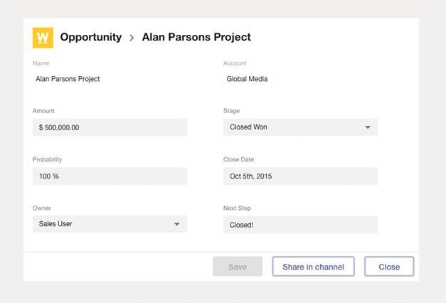Select the Sales User owner combo box
The width and height of the screenshot is (446, 303).
click(x=110, y=224)
